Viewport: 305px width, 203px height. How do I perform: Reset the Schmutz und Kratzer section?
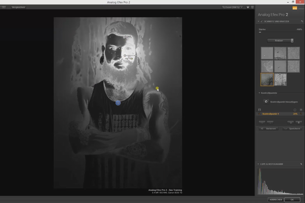[x=302, y=22]
